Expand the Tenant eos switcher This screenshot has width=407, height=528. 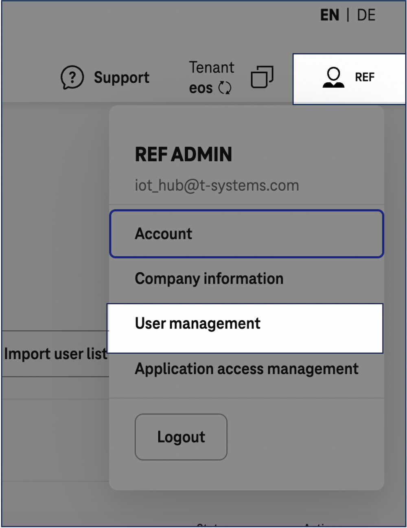[x=211, y=77]
